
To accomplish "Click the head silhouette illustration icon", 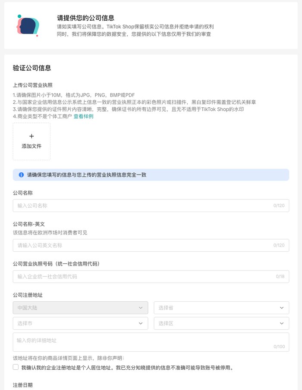I will click(28, 25).
